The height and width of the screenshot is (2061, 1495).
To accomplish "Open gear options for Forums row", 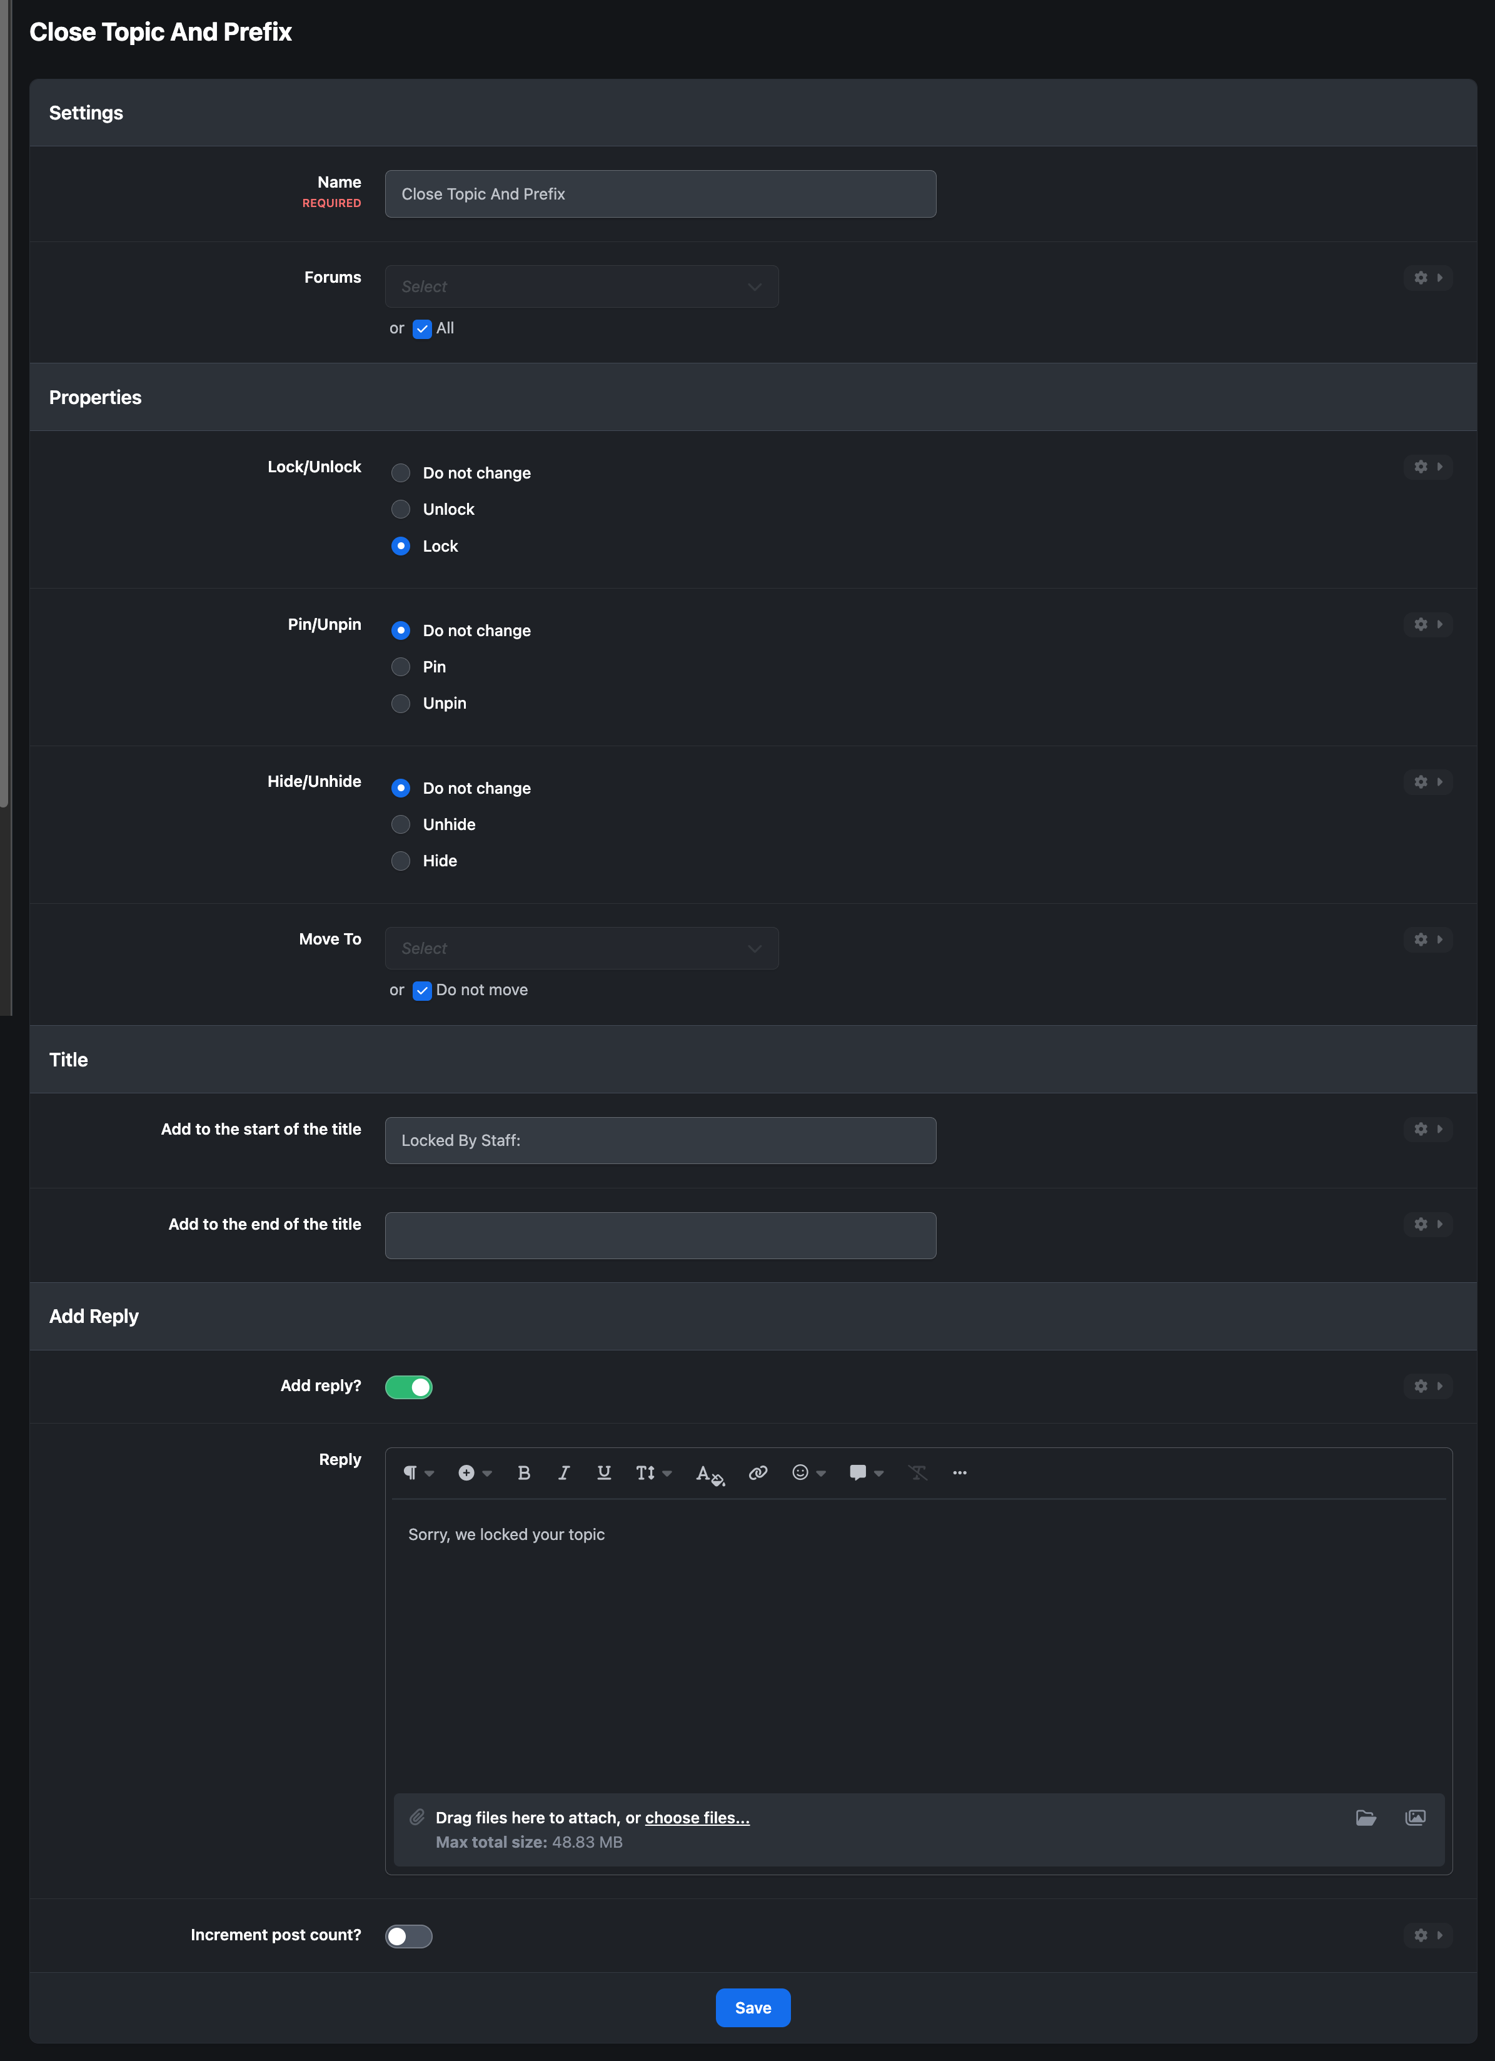I will (x=1428, y=278).
